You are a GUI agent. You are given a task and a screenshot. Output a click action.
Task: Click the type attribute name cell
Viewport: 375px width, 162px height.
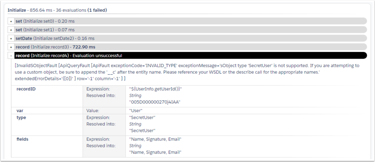(47, 125)
